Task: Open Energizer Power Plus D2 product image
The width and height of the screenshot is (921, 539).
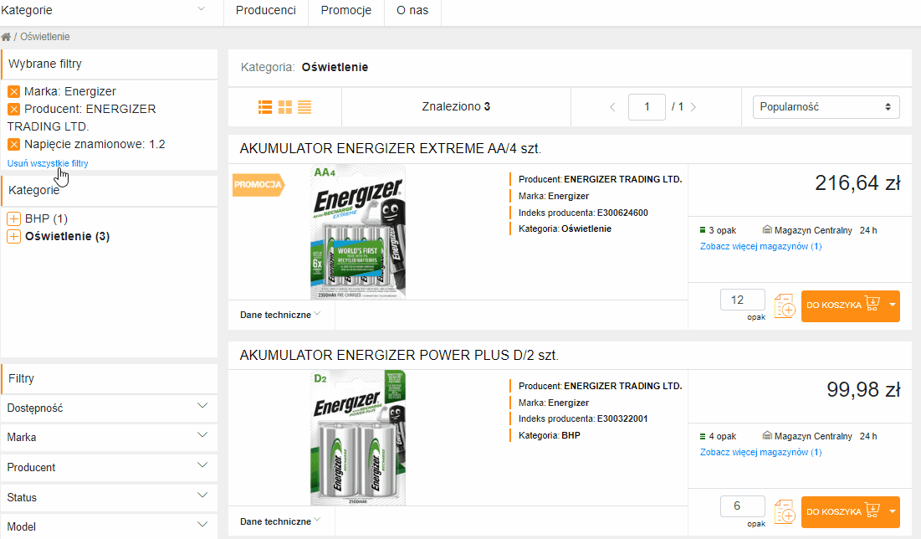Action: point(358,438)
